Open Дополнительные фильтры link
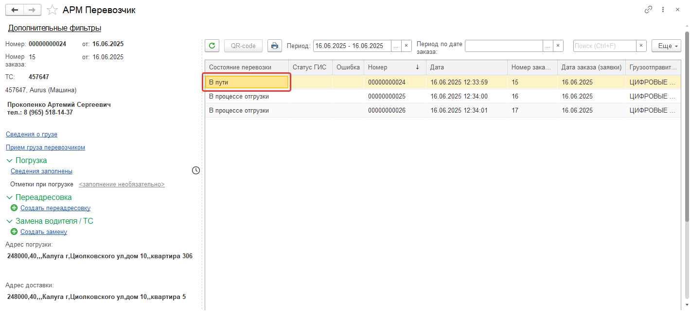 [x=54, y=28]
